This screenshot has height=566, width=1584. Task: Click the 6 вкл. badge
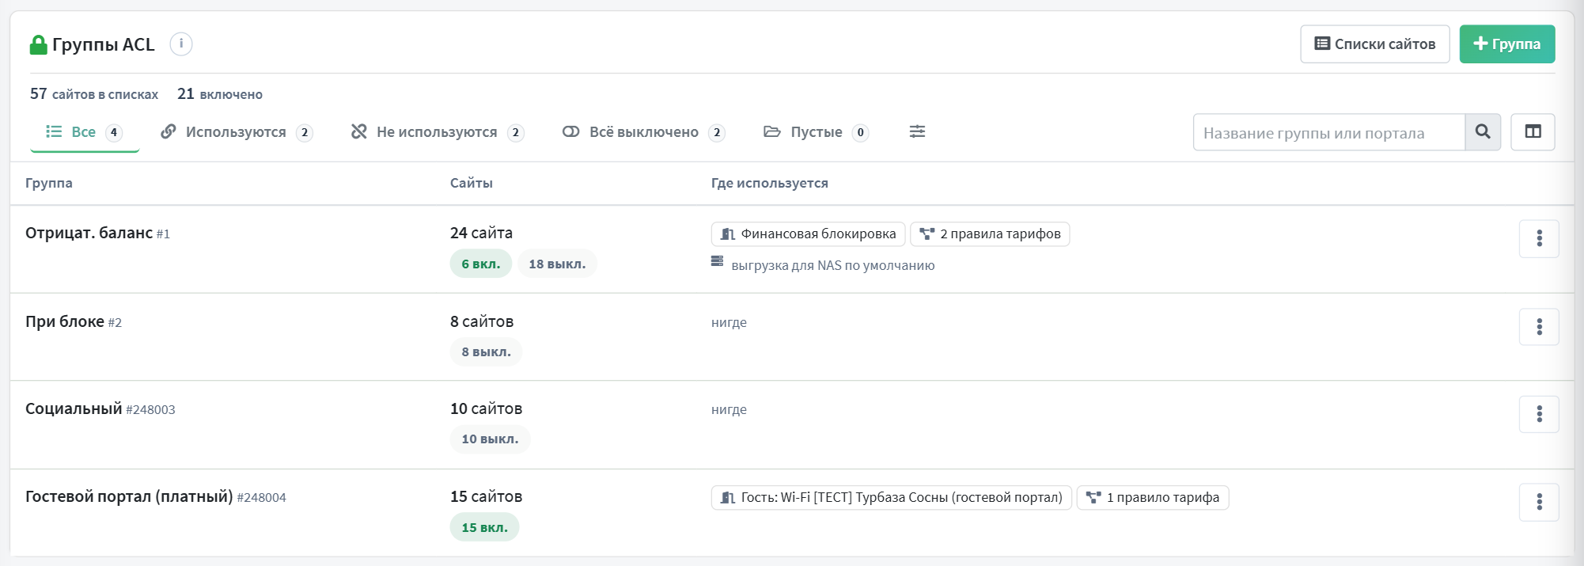pos(481,264)
